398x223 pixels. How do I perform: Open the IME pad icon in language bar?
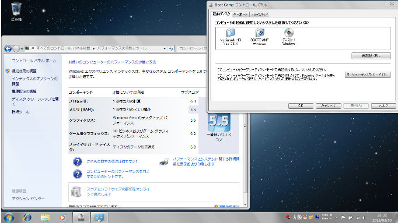305,217
